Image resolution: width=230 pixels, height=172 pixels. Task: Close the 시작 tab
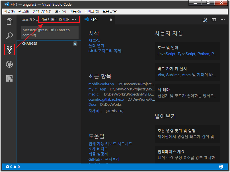click(x=111, y=20)
